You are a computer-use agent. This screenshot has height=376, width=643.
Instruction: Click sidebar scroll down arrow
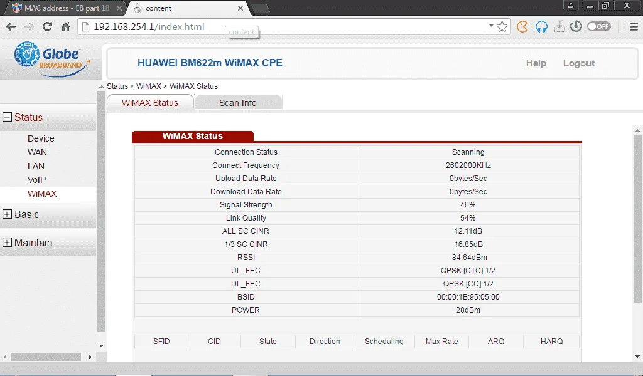click(101, 346)
